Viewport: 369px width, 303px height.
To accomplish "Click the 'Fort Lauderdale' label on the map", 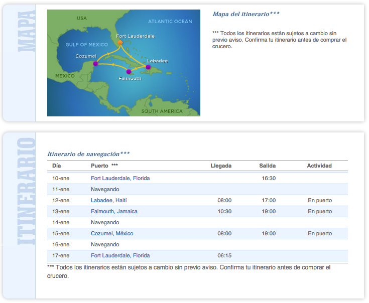I will (136, 36).
